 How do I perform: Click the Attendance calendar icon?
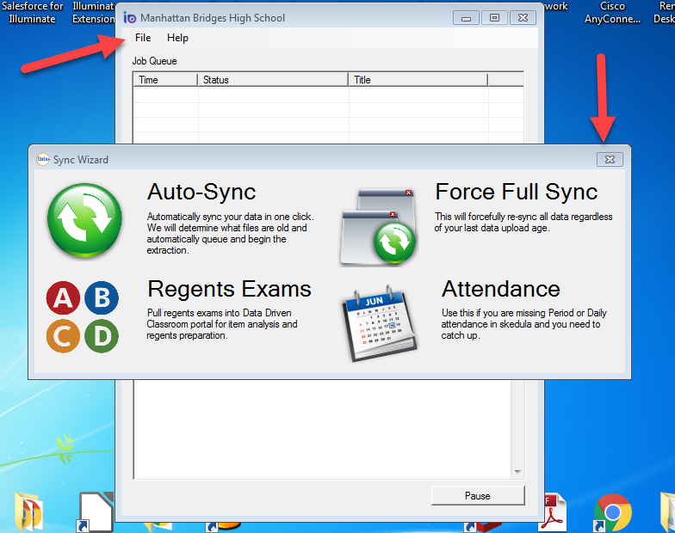pos(380,323)
